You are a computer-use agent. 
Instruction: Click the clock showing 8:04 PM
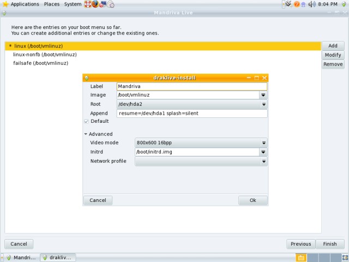pyautogui.click(x=328, y=4)
